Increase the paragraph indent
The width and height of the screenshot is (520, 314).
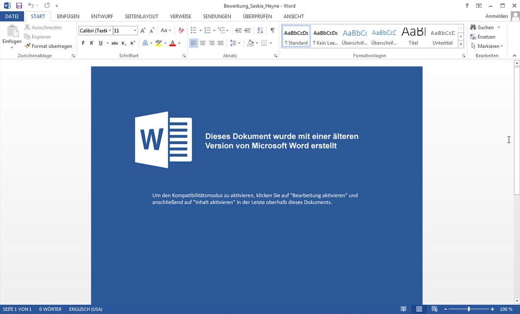tap(248, 30)
